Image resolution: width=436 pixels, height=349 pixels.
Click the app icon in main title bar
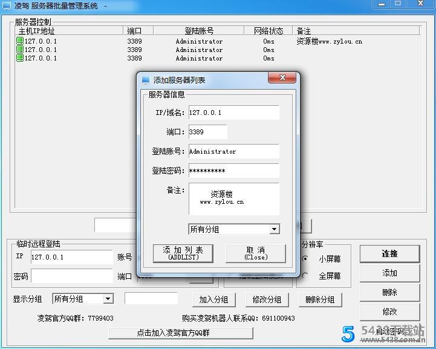pos(6,5)
